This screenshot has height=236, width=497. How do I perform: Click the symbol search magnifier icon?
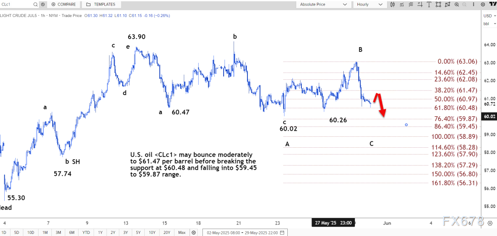[x=35, y=4]
